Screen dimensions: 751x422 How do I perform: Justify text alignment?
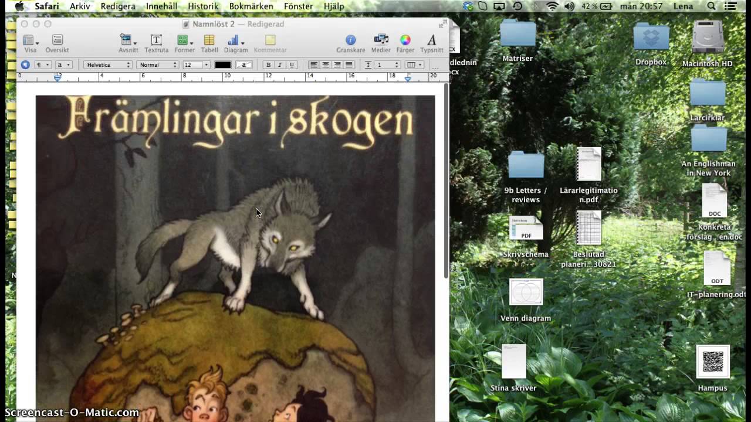[x=349, y=65]
